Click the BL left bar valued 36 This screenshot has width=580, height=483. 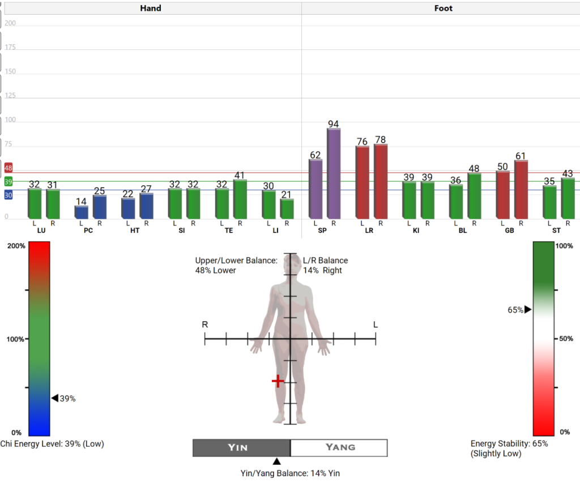pos(456,202)
